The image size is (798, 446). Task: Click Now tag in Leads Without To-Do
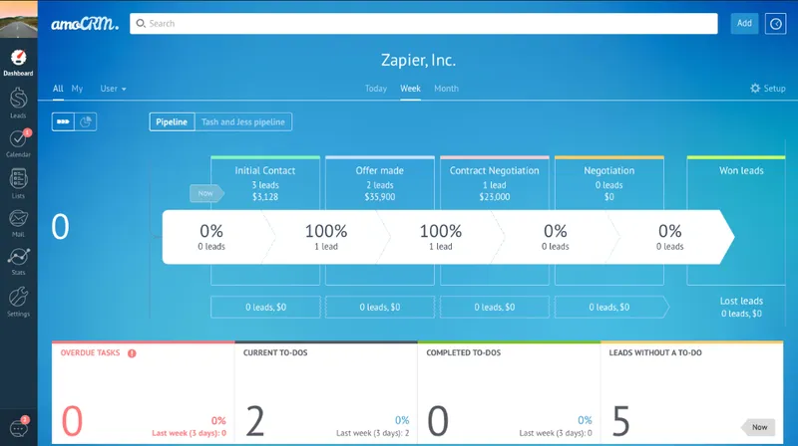(758, 427)
